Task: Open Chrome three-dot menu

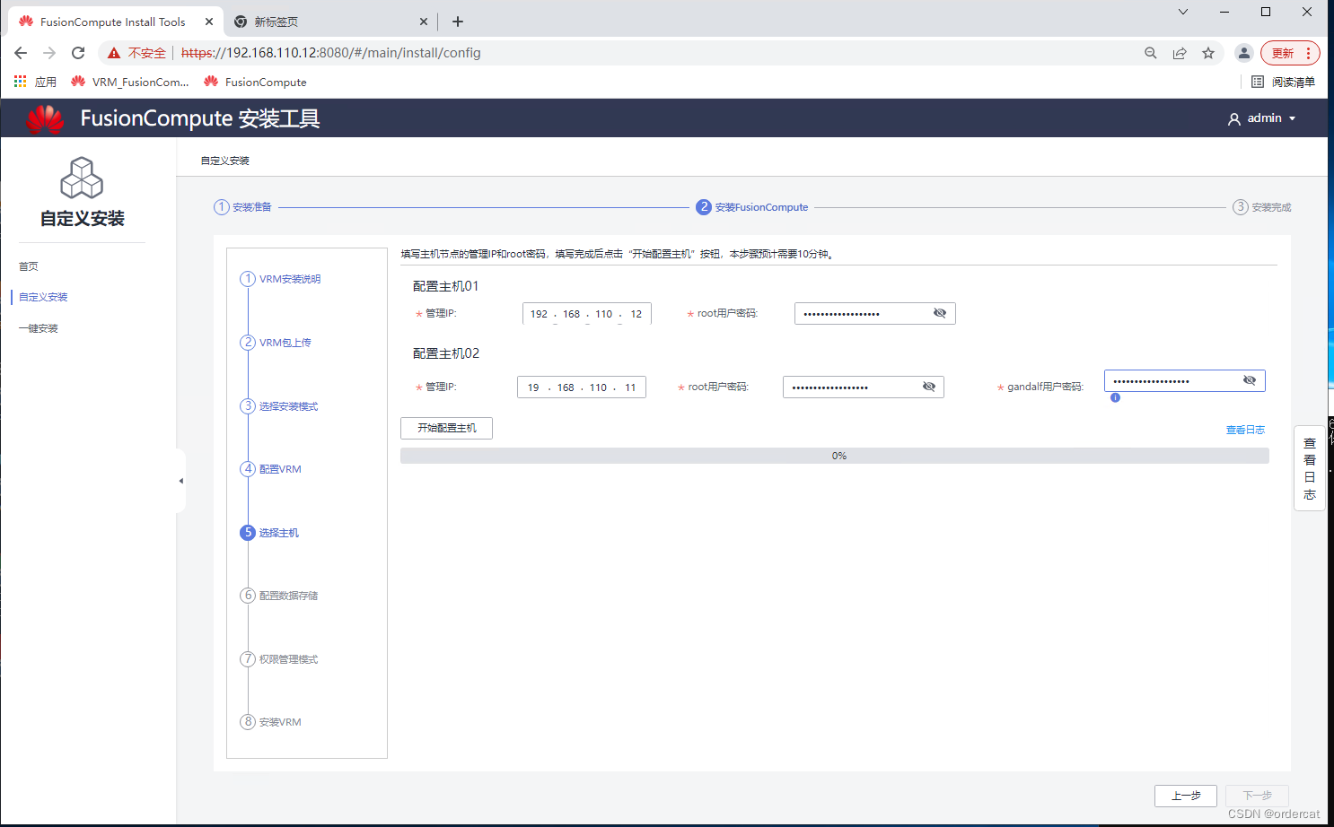Action: tap(1308, 53)
